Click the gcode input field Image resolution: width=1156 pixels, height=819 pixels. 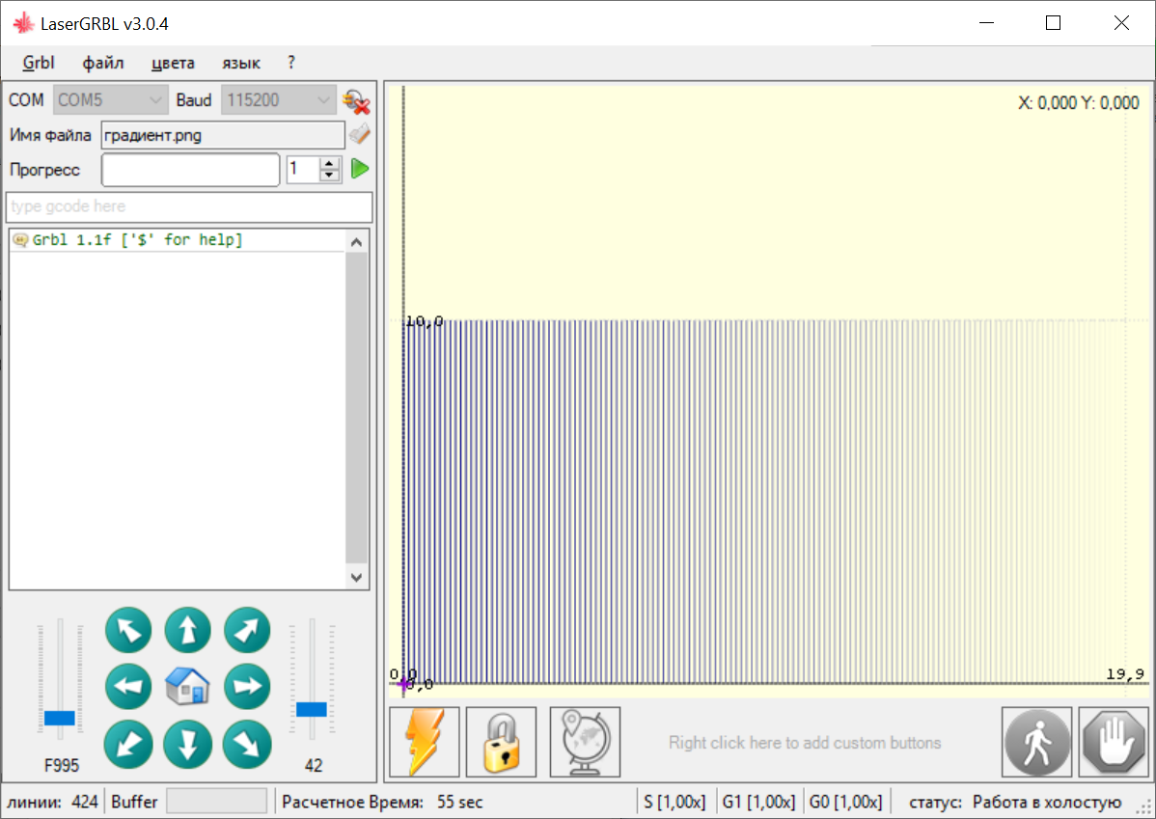coord(189,206)
